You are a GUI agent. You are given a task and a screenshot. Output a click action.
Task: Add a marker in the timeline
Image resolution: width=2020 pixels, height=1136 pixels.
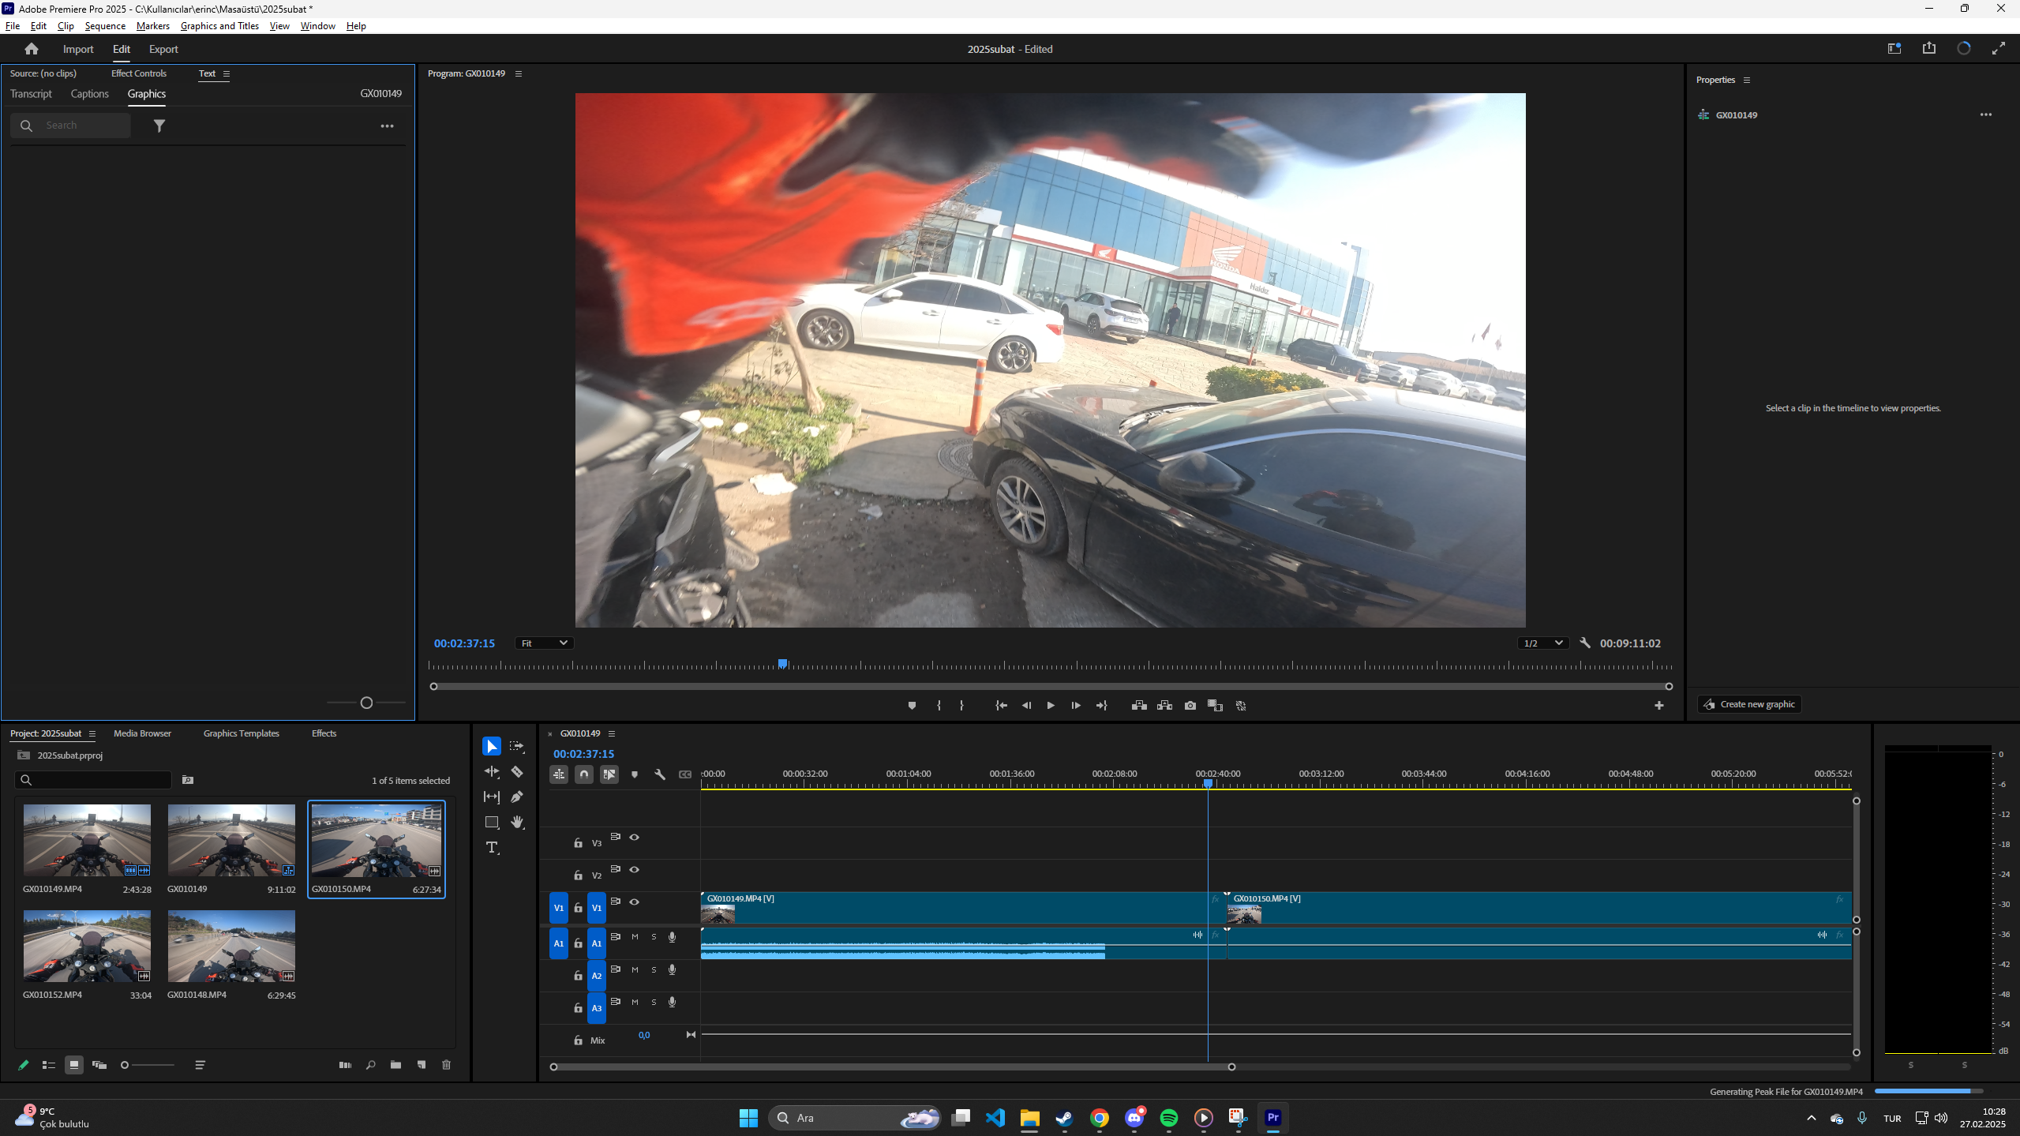click(635, 774)
